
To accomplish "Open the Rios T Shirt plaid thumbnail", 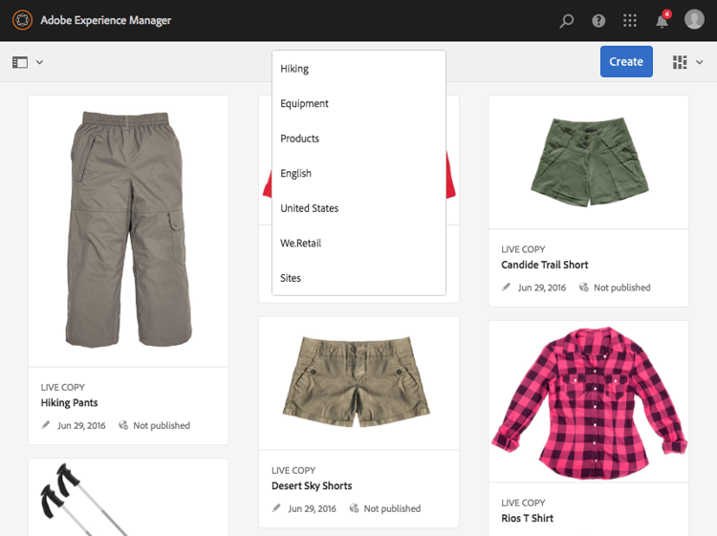I will (x=589, y=401).
